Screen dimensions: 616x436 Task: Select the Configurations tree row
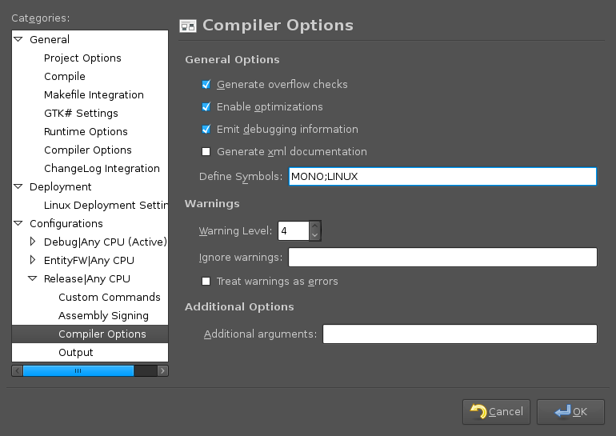pos(90,223)
